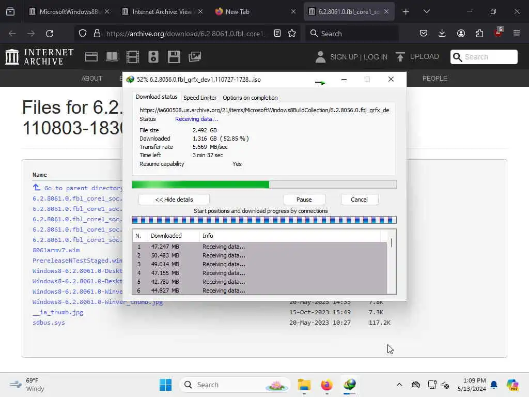Click the connections progress segment bar
This screenshot has width=529, height=397.
(264, 220)
